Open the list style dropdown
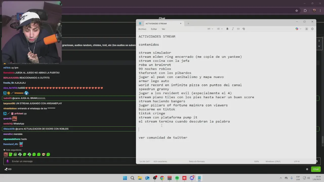The image size is (324, 182). coord(220,29)
